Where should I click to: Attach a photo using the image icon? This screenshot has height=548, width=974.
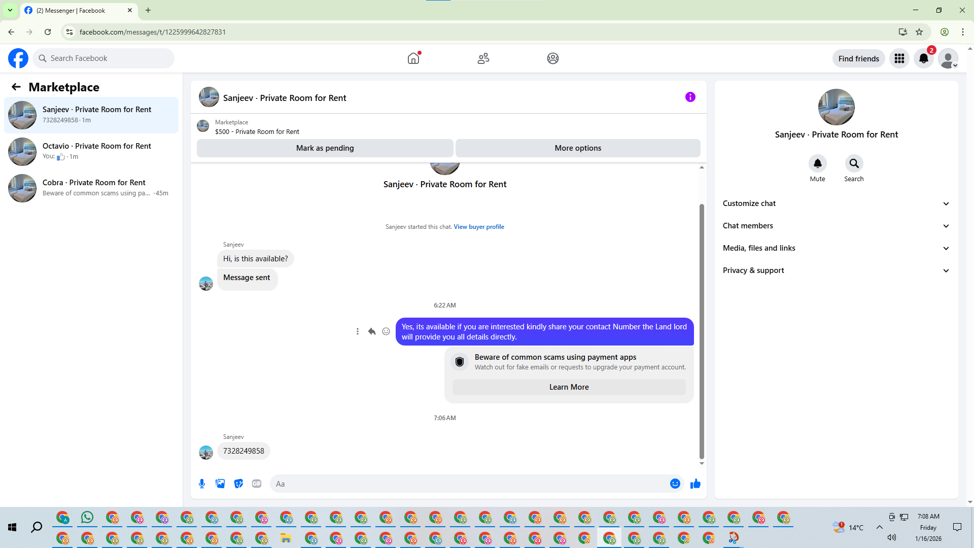[220, 484]
